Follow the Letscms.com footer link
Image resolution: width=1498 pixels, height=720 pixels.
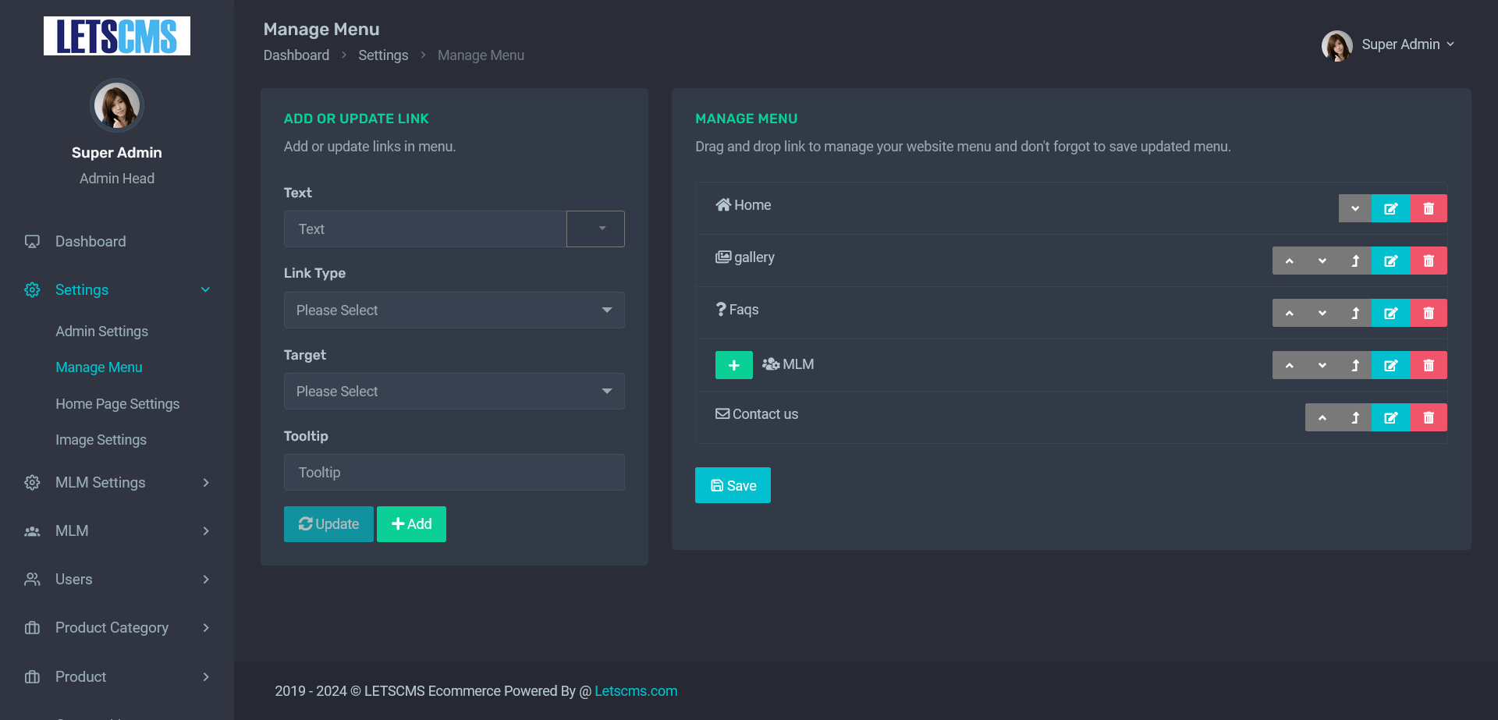point(636,690)
